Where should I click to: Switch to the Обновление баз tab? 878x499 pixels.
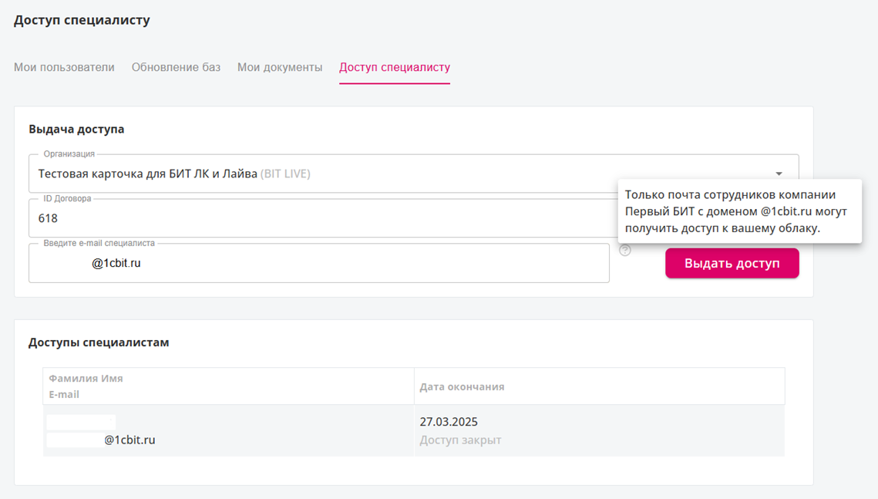click(x=176, y=67)
